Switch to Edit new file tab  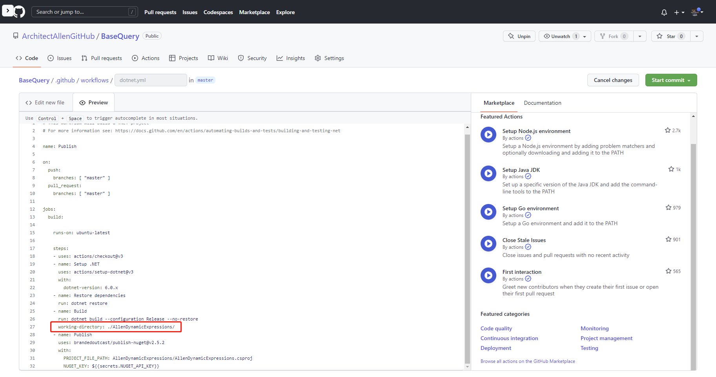coord(46,103)
